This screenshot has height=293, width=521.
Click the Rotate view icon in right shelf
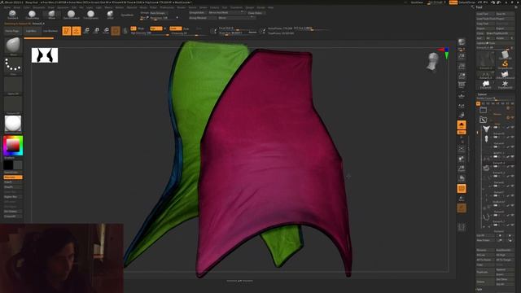coord(462,179)
